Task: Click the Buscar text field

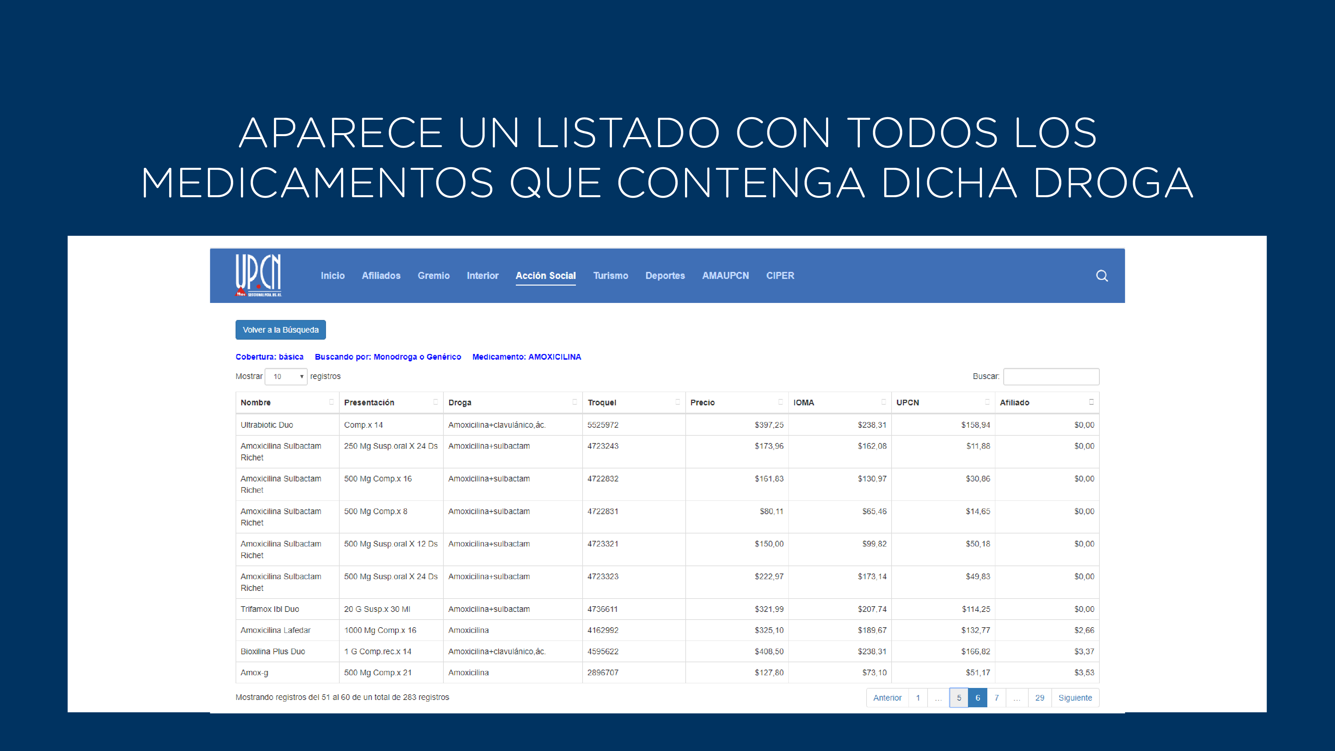Action: point(1051,377)
